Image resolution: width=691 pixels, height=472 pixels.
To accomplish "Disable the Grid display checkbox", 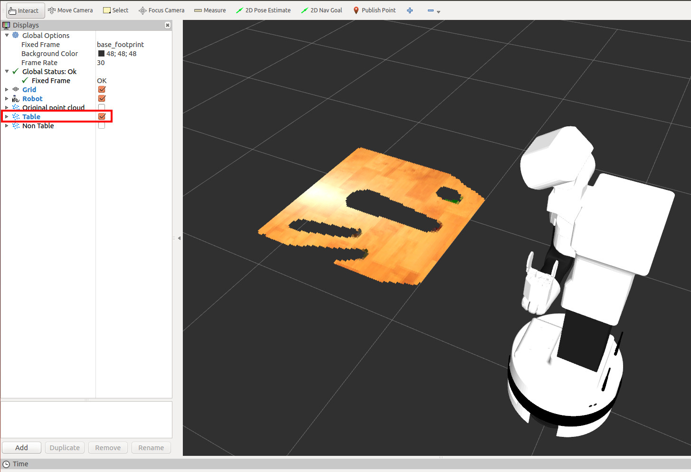I will pos(102,90).
